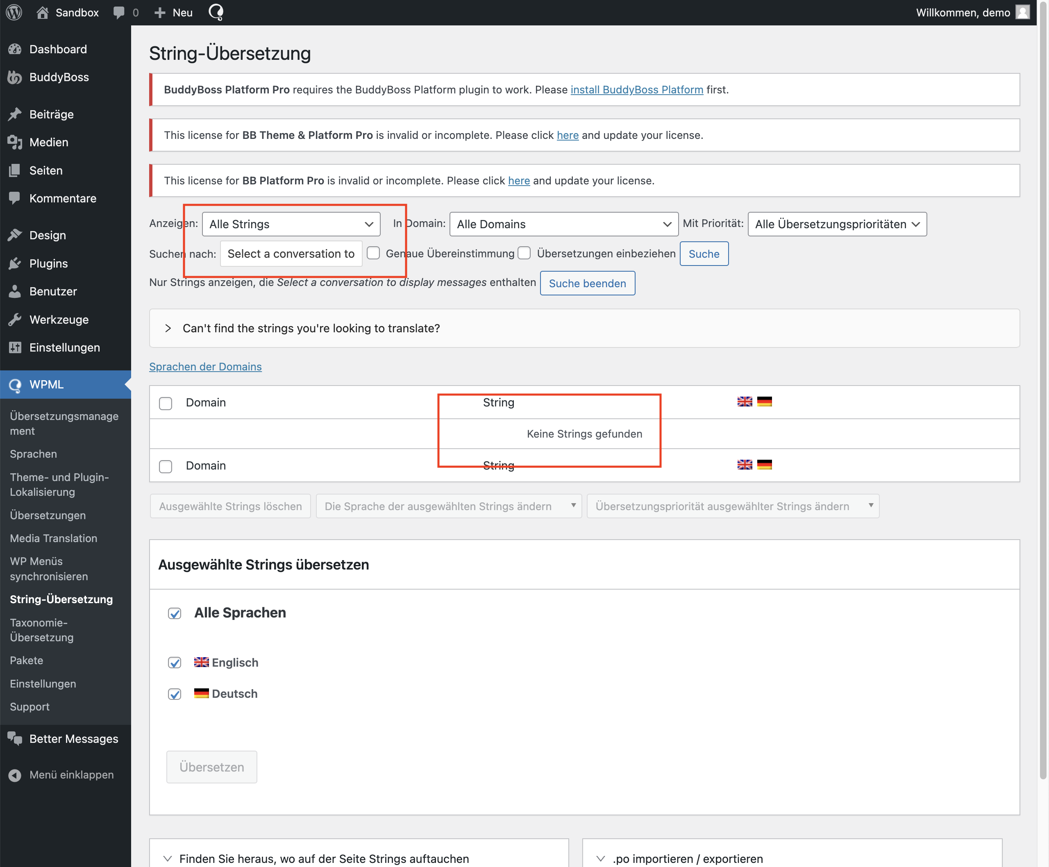
Task: Uncheck Deutsch language checkbox
Action: [x=174, y=694]
